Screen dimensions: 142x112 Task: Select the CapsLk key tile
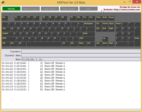click(8, 34)
